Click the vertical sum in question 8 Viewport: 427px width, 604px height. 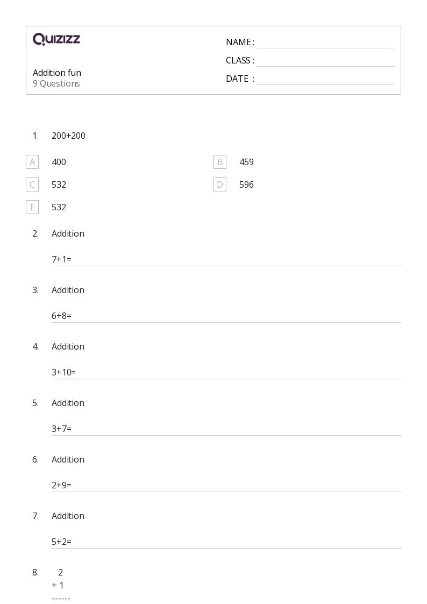(x=60, y=585)
